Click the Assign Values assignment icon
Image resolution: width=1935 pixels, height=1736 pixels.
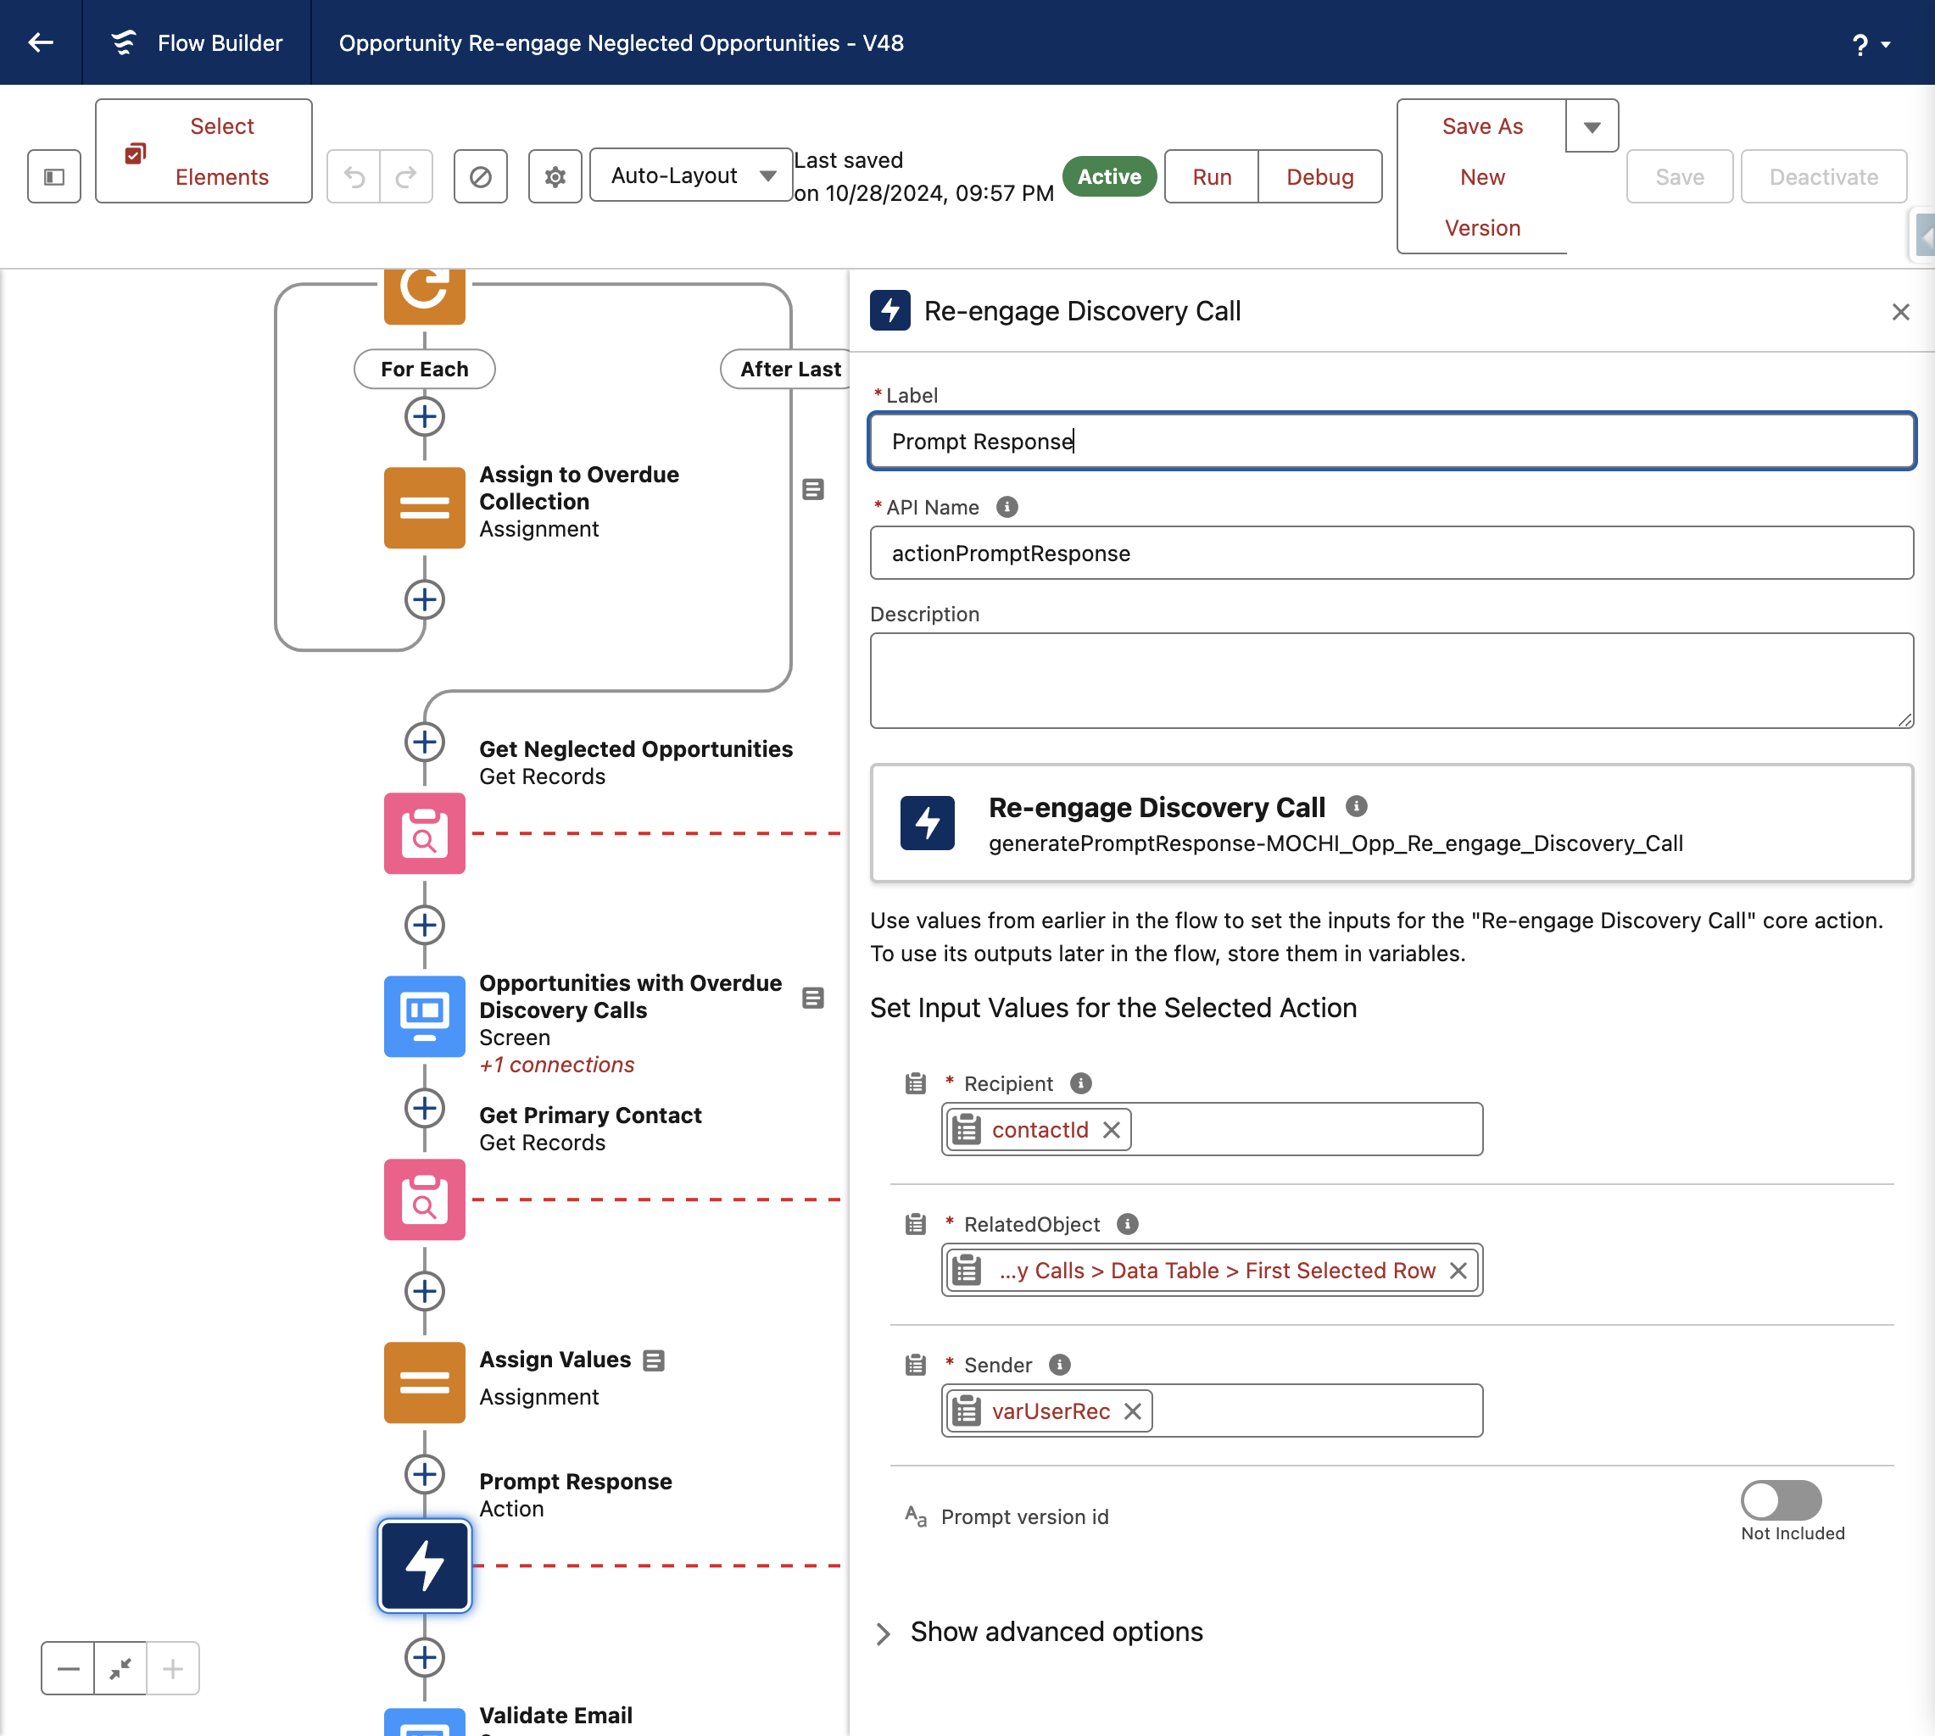tap(425, 1383)
